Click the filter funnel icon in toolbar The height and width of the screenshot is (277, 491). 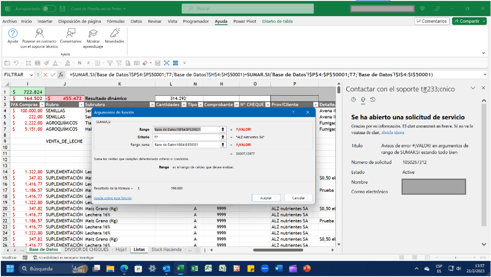(x=110, y=63)
